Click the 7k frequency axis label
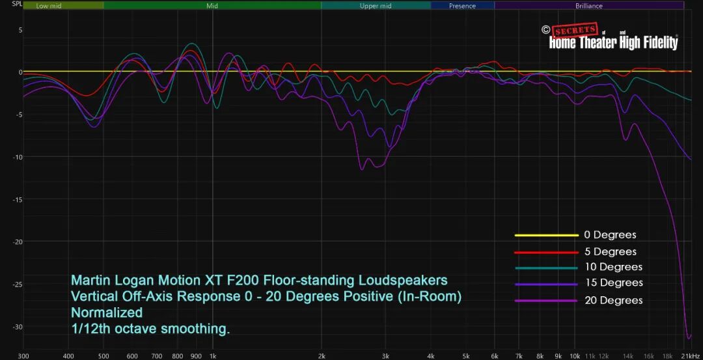The height and width of the screenshot is (360, 703). (x=519, y=355)
